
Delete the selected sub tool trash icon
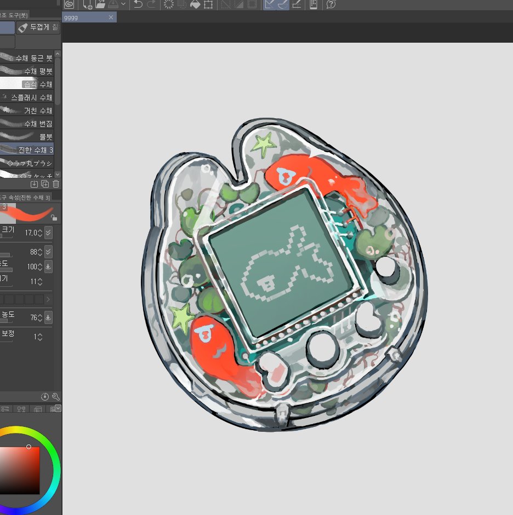coord(56,184)
